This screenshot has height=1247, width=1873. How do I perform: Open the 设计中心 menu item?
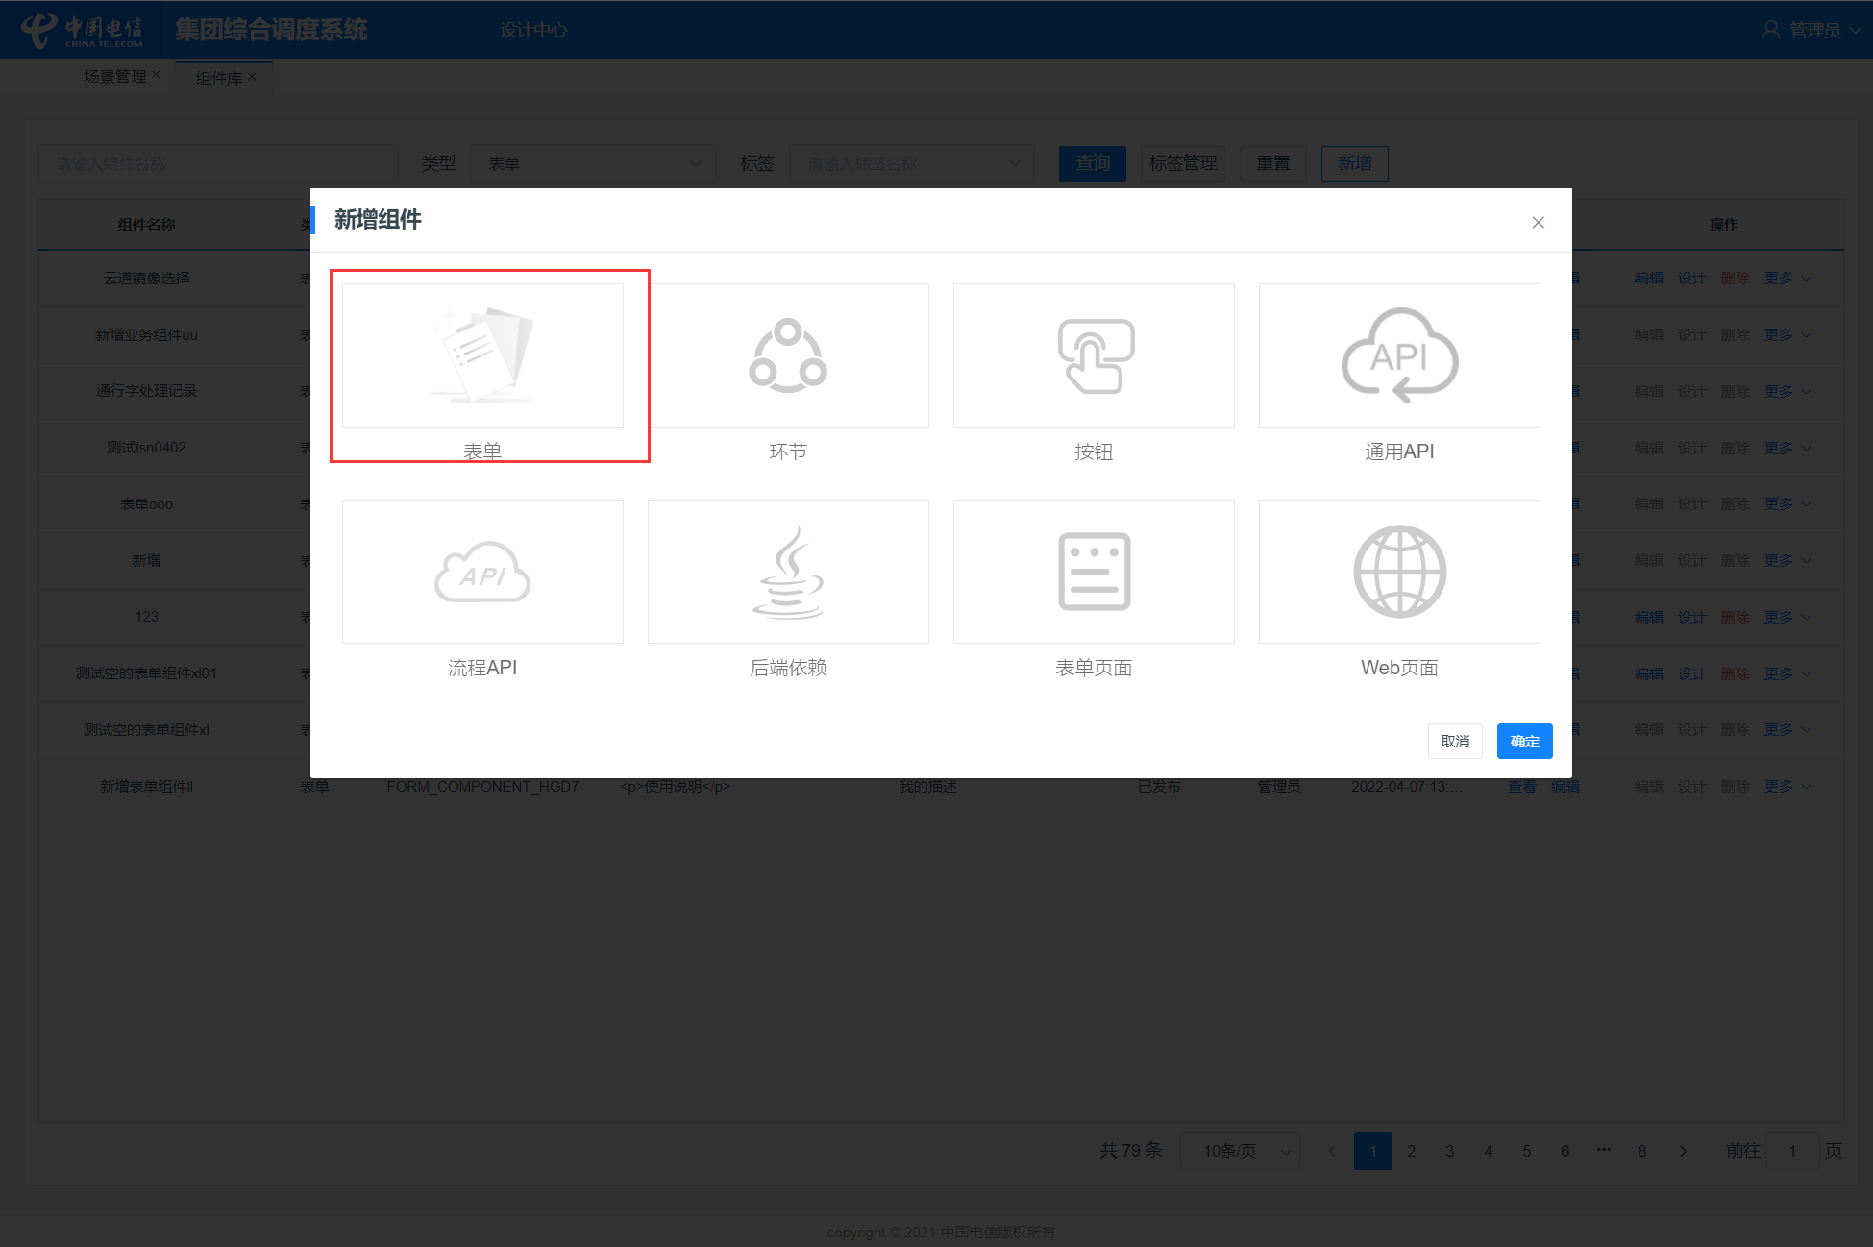pyautogui.click(x=533, y=30)
